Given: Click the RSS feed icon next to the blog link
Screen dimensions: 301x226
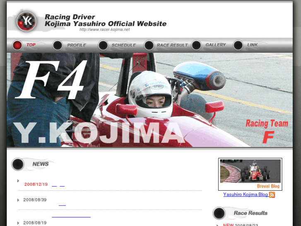Looking at the screenshot, I should (x=272, y=194).
